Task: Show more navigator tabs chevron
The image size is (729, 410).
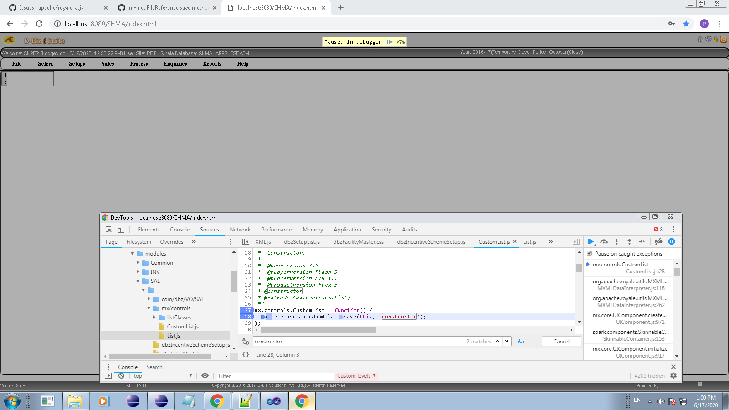Action: 194,242
